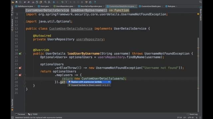Click the implements gutter icon on line 20
Image resolution: width=213 pixels, height=119 pixels.
point(20,54)
